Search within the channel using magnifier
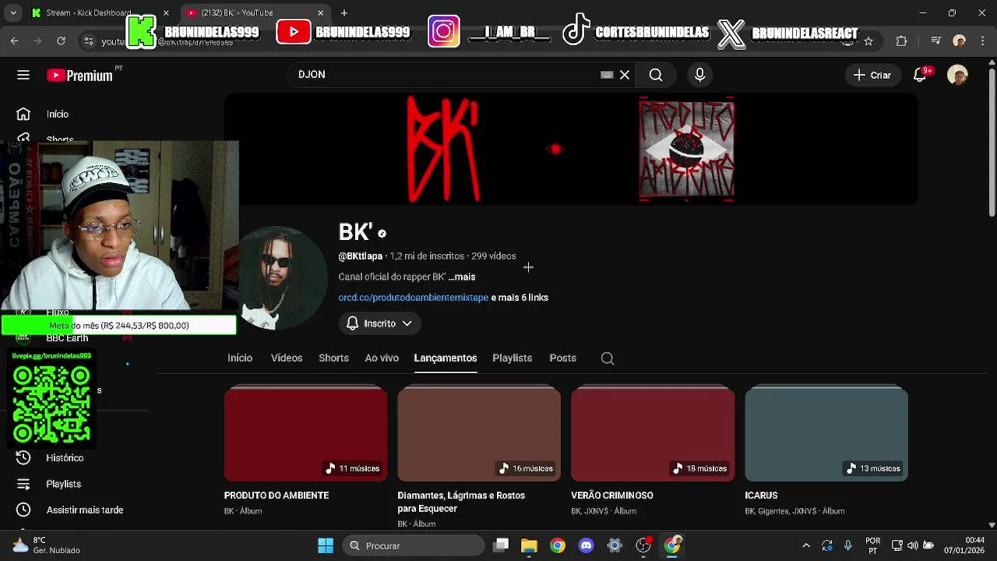Image resolution: width=997 pixels, height=561 pixels. point(608,358)
